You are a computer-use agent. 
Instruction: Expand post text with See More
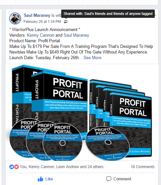pyautogui.click(x=92, y=57)
